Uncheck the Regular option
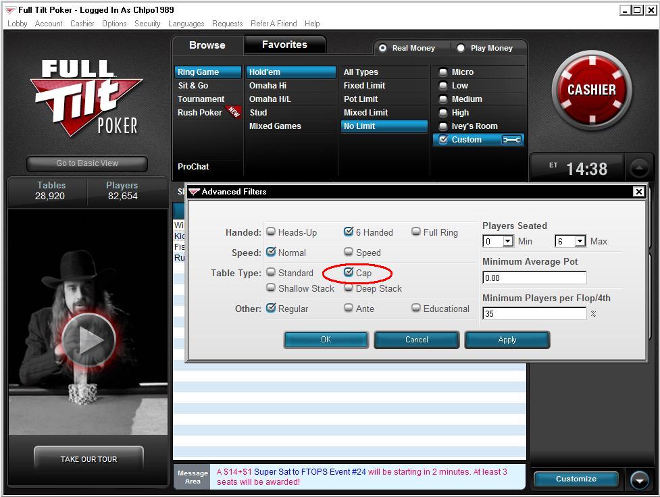660x497 pixels. pos(271,308)
